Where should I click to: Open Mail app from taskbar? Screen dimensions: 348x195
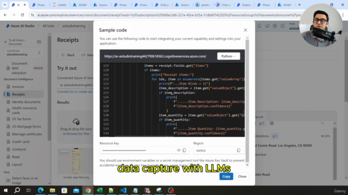[76, 190]
